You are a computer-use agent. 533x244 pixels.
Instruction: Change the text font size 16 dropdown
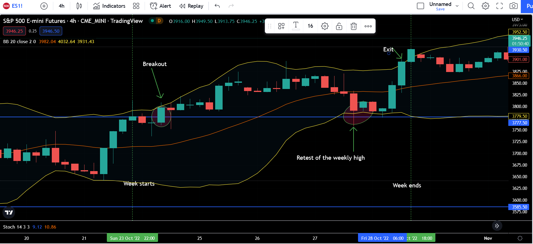310,26
